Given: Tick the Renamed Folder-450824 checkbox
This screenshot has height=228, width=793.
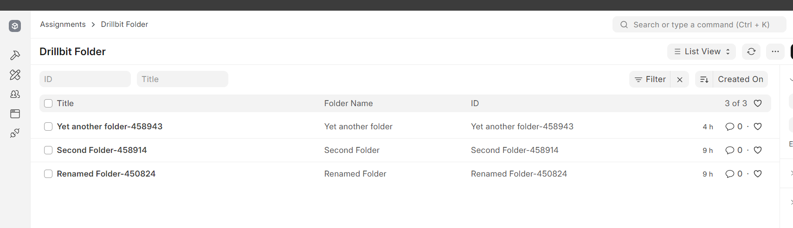Looking at the screenshot, I should (x=48, y=174).
